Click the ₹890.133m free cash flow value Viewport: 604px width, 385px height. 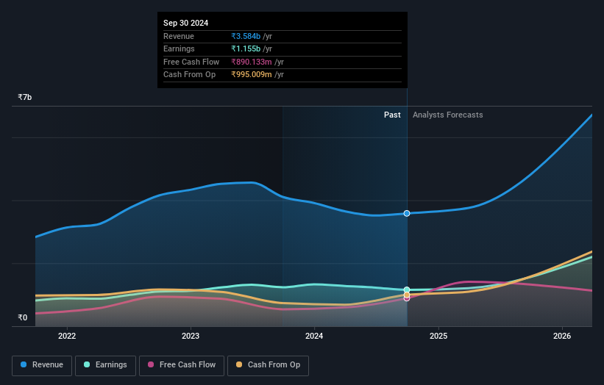(x=252, y=62)
